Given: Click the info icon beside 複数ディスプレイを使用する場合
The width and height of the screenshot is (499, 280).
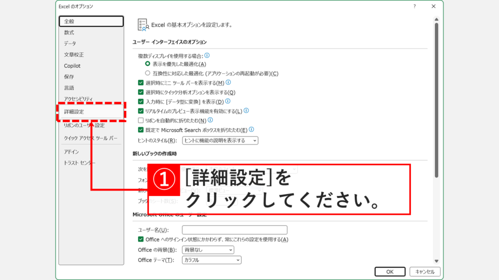Looking at the screenshot, I should (207, 56).
